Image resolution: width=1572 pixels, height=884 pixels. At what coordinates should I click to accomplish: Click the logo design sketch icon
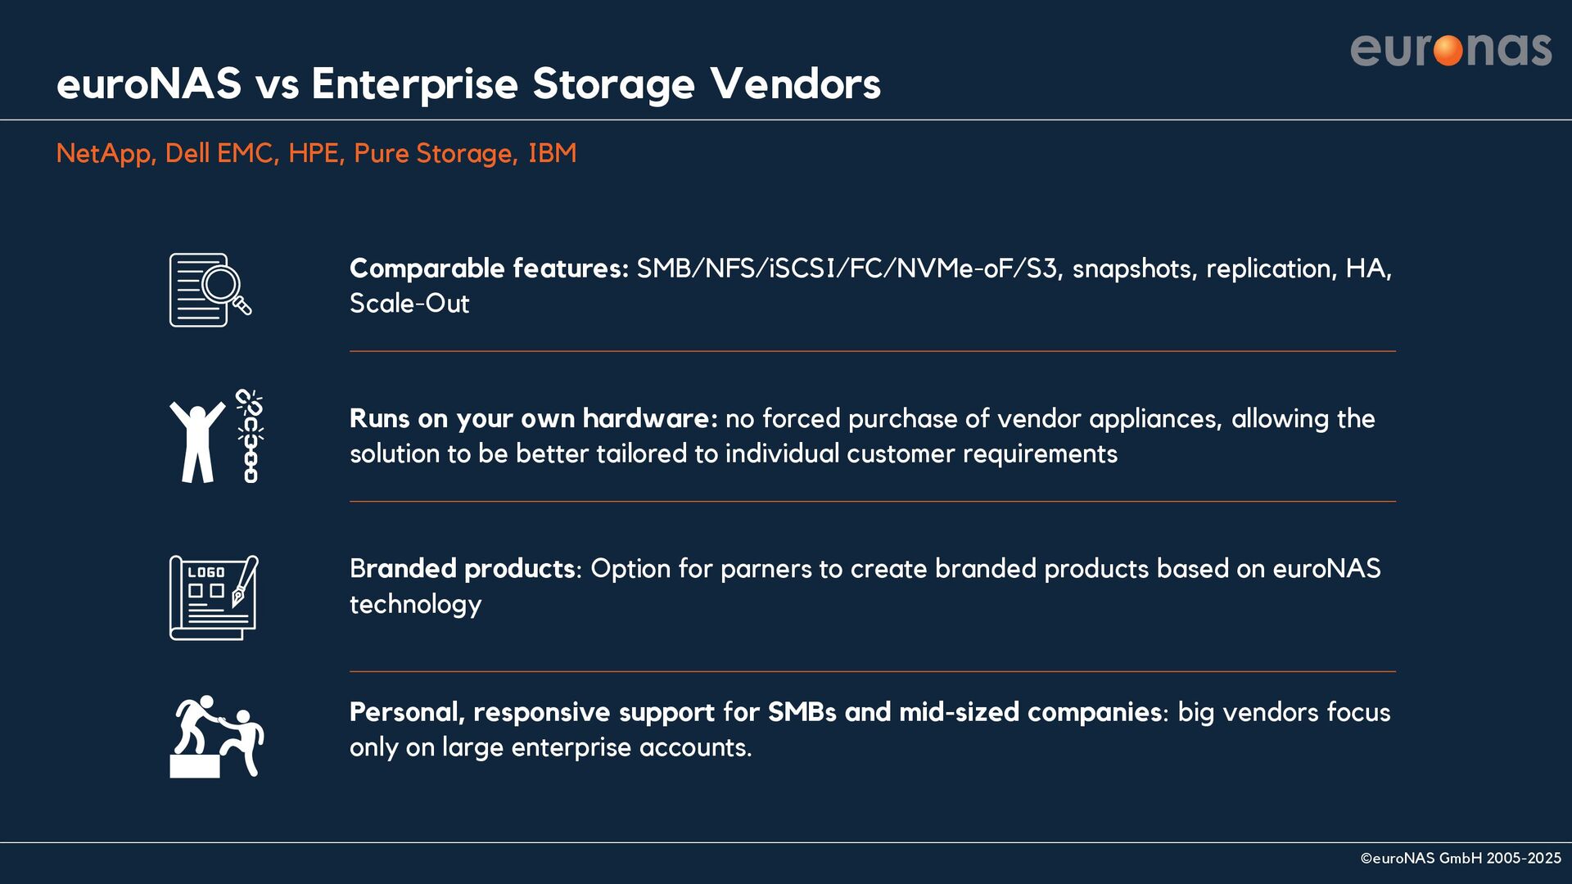click(x=214, y=598)
